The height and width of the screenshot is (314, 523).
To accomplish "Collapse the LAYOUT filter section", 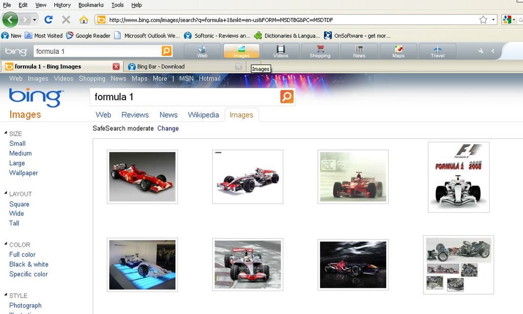I will (x=6, y=193).
